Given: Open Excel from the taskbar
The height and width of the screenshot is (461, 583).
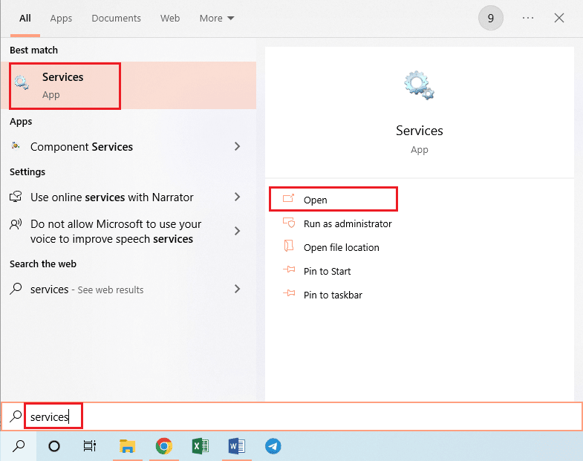Looking at the screenshot, I should 201,446.
